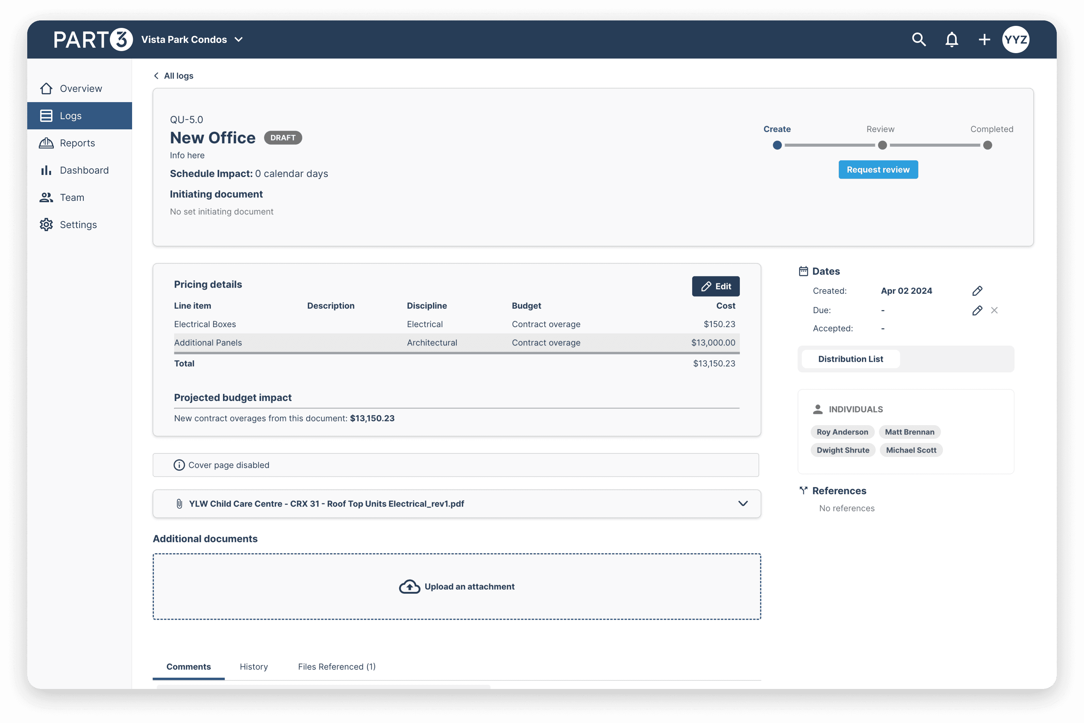Open the Team page via the people icon
The image size is (1084, 723).
[47, 197]
